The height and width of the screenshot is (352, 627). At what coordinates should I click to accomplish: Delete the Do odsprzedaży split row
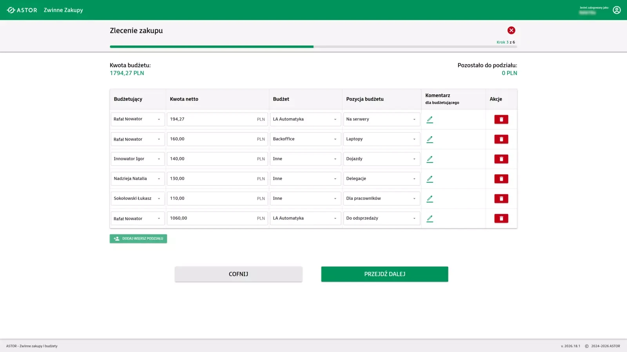coord(501,218)
